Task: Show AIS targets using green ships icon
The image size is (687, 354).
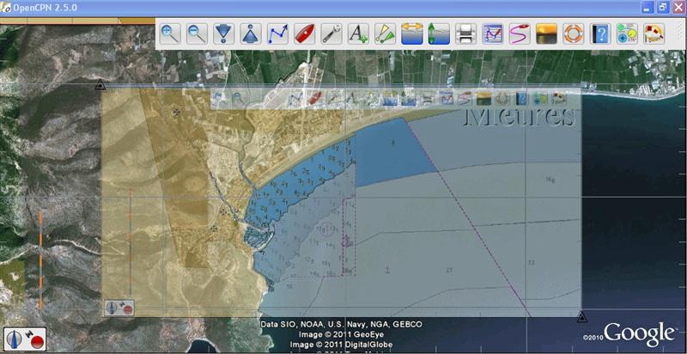Action: coord(384,34)
